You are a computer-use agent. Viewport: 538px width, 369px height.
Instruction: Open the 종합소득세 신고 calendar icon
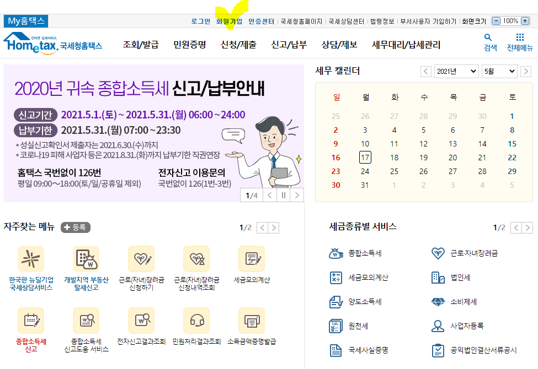coord(31,321)
